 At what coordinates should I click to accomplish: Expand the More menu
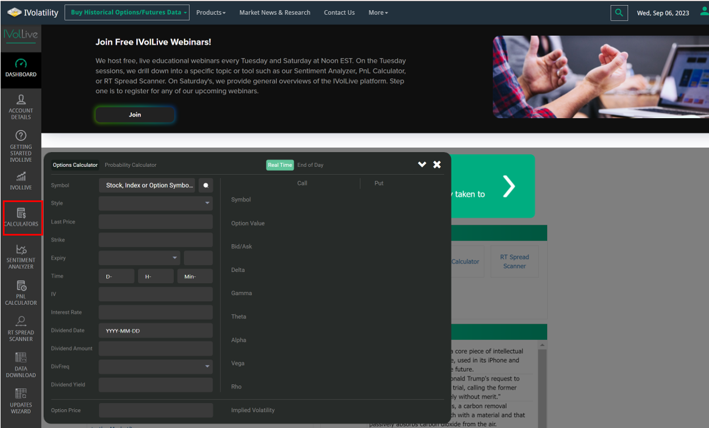(x=378, y=12)
